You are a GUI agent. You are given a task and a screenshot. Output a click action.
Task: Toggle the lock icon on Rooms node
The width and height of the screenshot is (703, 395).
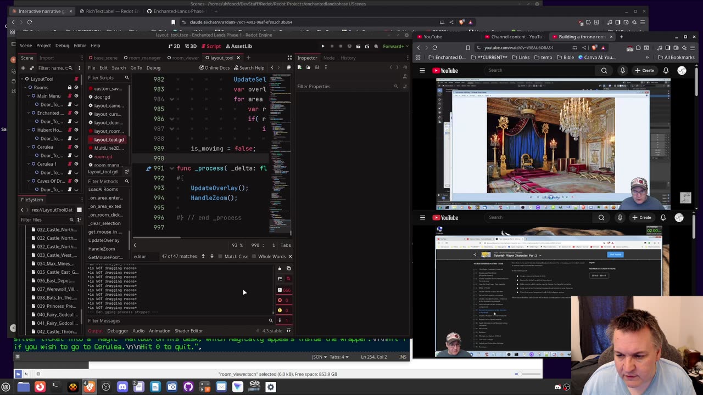70,88
